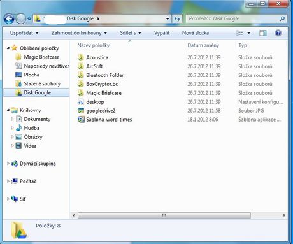Open the recent pages dropdown arrow

tap(29, 19)
